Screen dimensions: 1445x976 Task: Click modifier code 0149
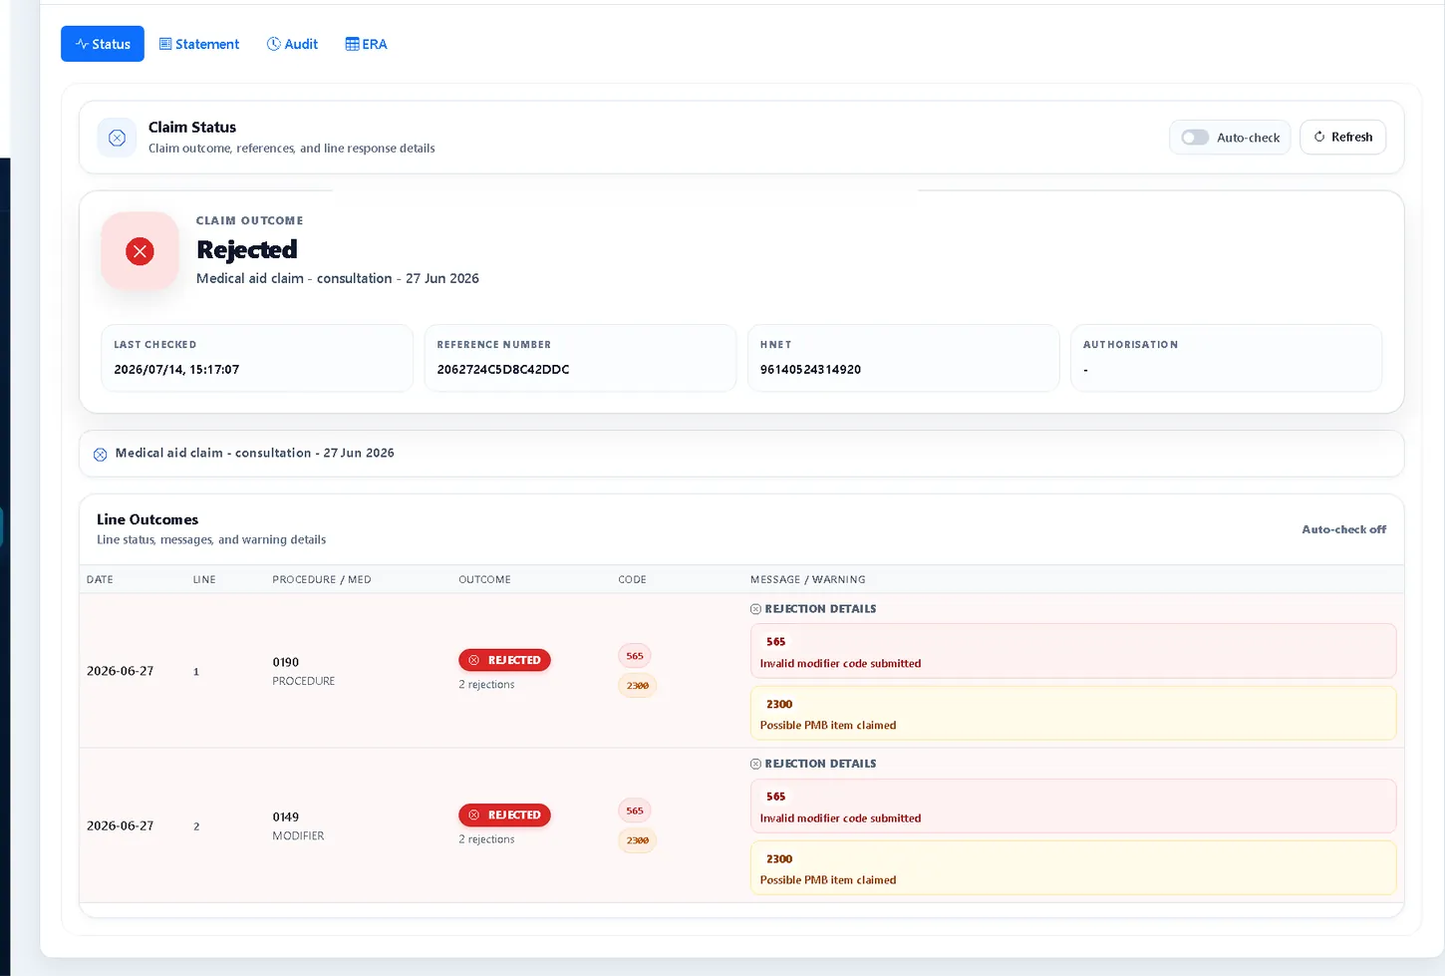[286, 816]
